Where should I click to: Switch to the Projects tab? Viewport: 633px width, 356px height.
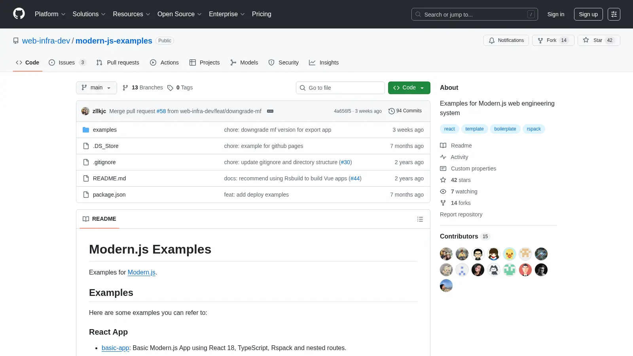pos(205,62)
